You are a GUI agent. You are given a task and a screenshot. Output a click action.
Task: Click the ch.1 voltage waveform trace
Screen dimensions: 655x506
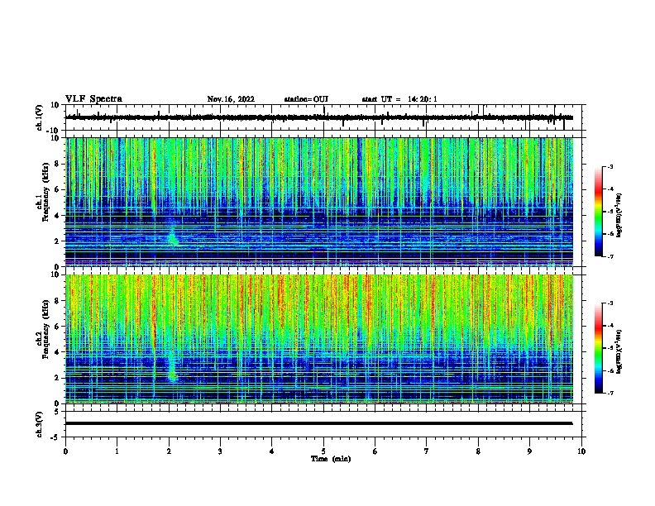pos(318,117)
